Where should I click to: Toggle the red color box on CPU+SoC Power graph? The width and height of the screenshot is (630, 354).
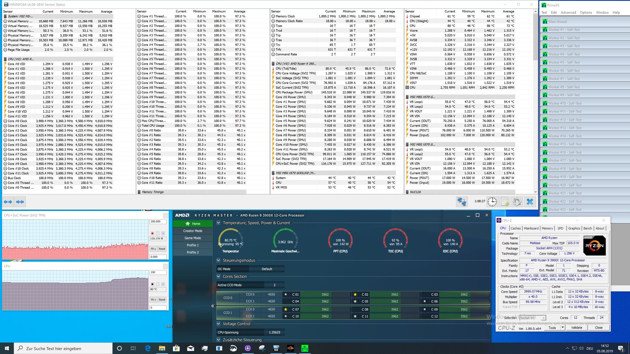coord(152,233)
